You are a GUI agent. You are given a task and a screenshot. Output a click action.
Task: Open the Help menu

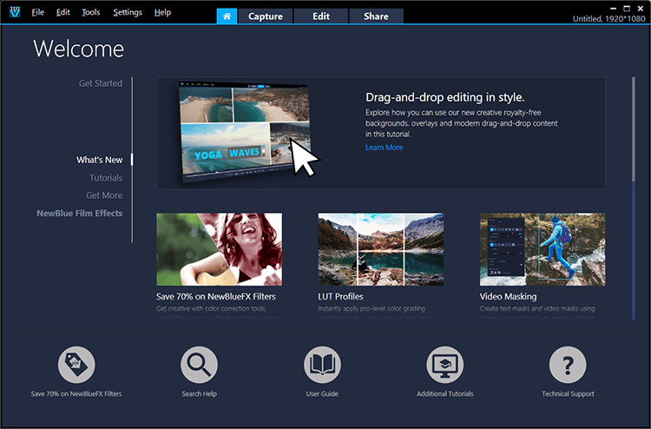point(162,13)
